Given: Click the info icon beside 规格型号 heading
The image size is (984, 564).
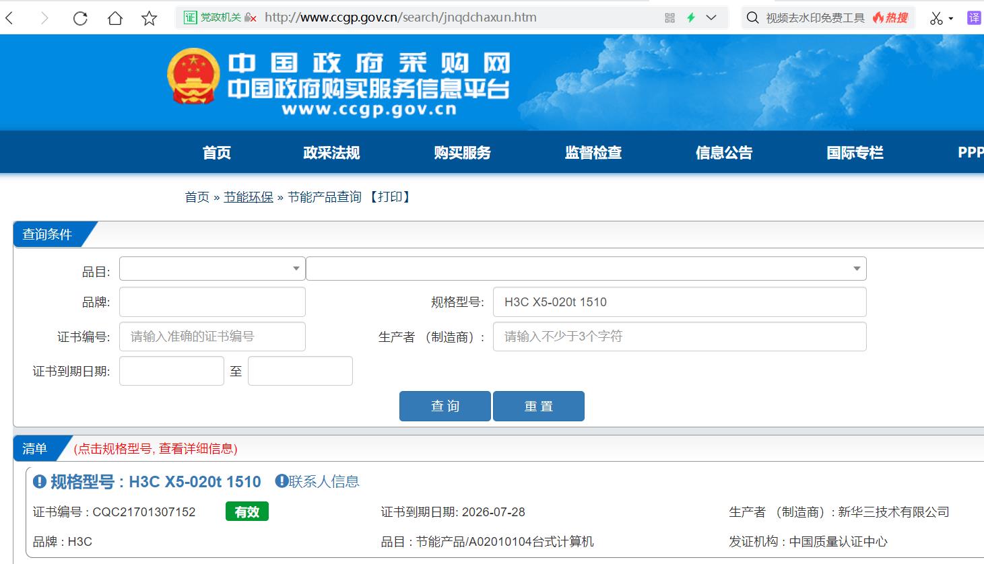Looking at the screenshot, I should (40, 482).
